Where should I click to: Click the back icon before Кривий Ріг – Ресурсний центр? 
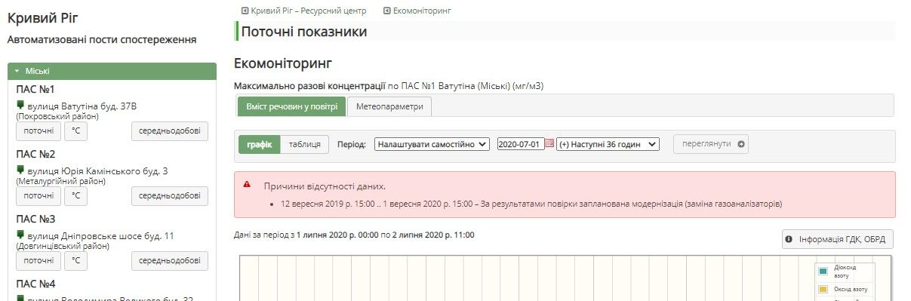coord(245,11)
